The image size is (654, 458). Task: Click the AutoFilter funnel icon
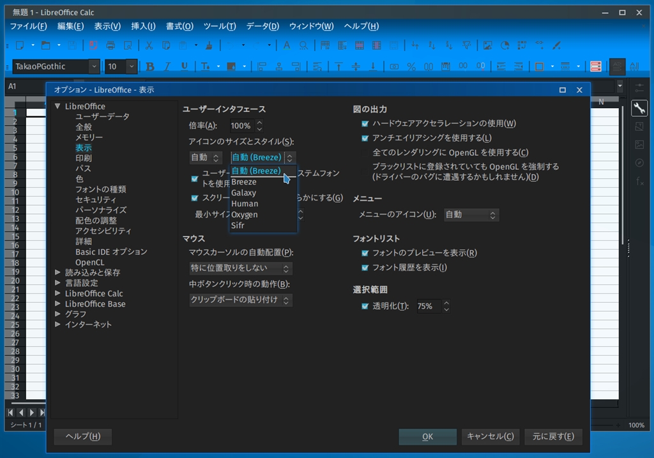coord(467,45)
